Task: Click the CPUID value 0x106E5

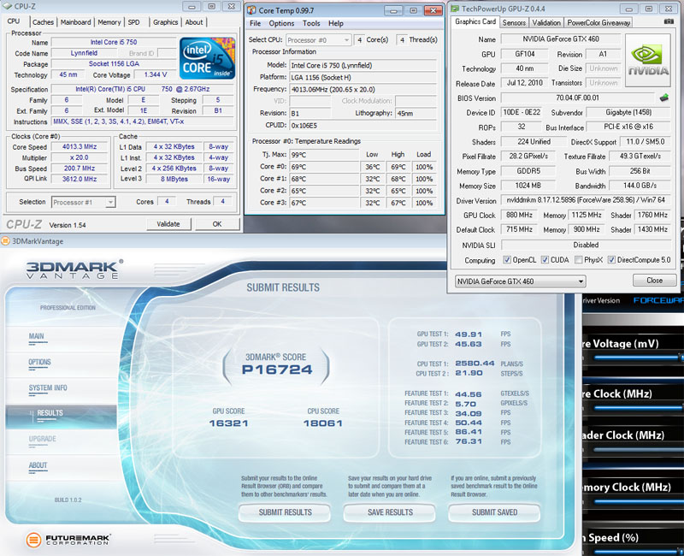Action: click(x=363, y=125)
